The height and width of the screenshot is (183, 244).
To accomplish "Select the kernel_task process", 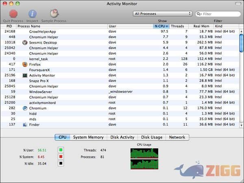I will pos(120,59).
